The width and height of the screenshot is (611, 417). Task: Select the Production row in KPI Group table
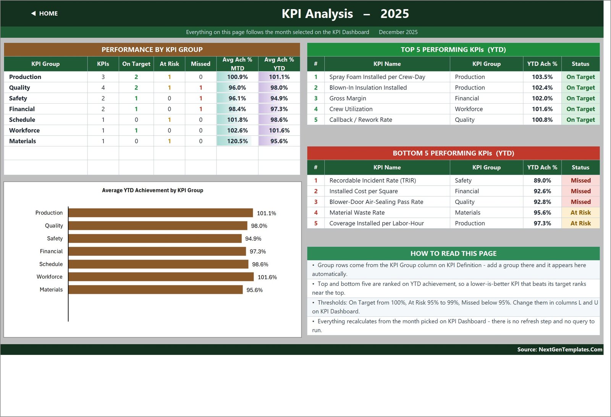152,77
